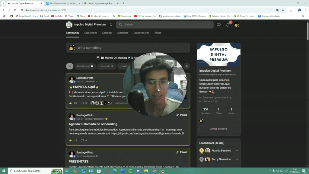Screen dimensions: 309x174
Task: Bookmark this page with the star icon
Action: 283,10
